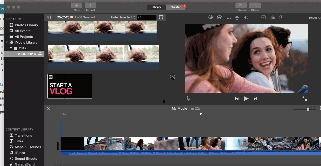Collapse the iMovie Library disclosure triangle
The image size is (321, 166).
tap(7, 42)
